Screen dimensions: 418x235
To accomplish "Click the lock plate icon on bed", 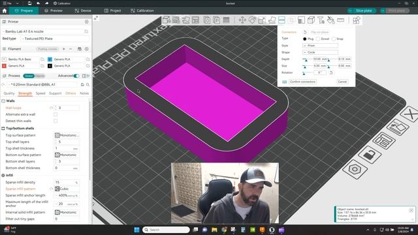I will click(x=370, y=155).
